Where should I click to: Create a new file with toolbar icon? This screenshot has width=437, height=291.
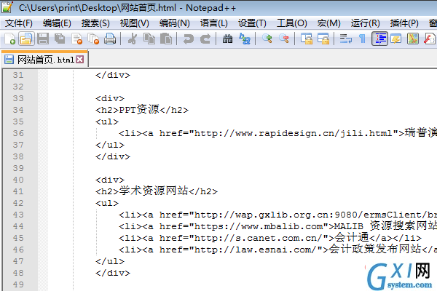click(9, 39)
